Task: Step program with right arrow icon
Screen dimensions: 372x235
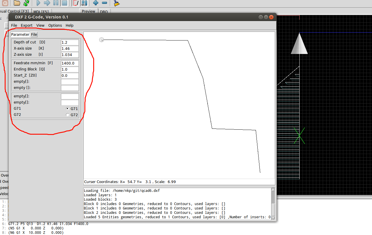Action: click(x=47, y=3)
